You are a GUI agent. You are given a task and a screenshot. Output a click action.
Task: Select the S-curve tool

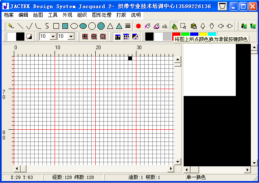tap(47, 26)
